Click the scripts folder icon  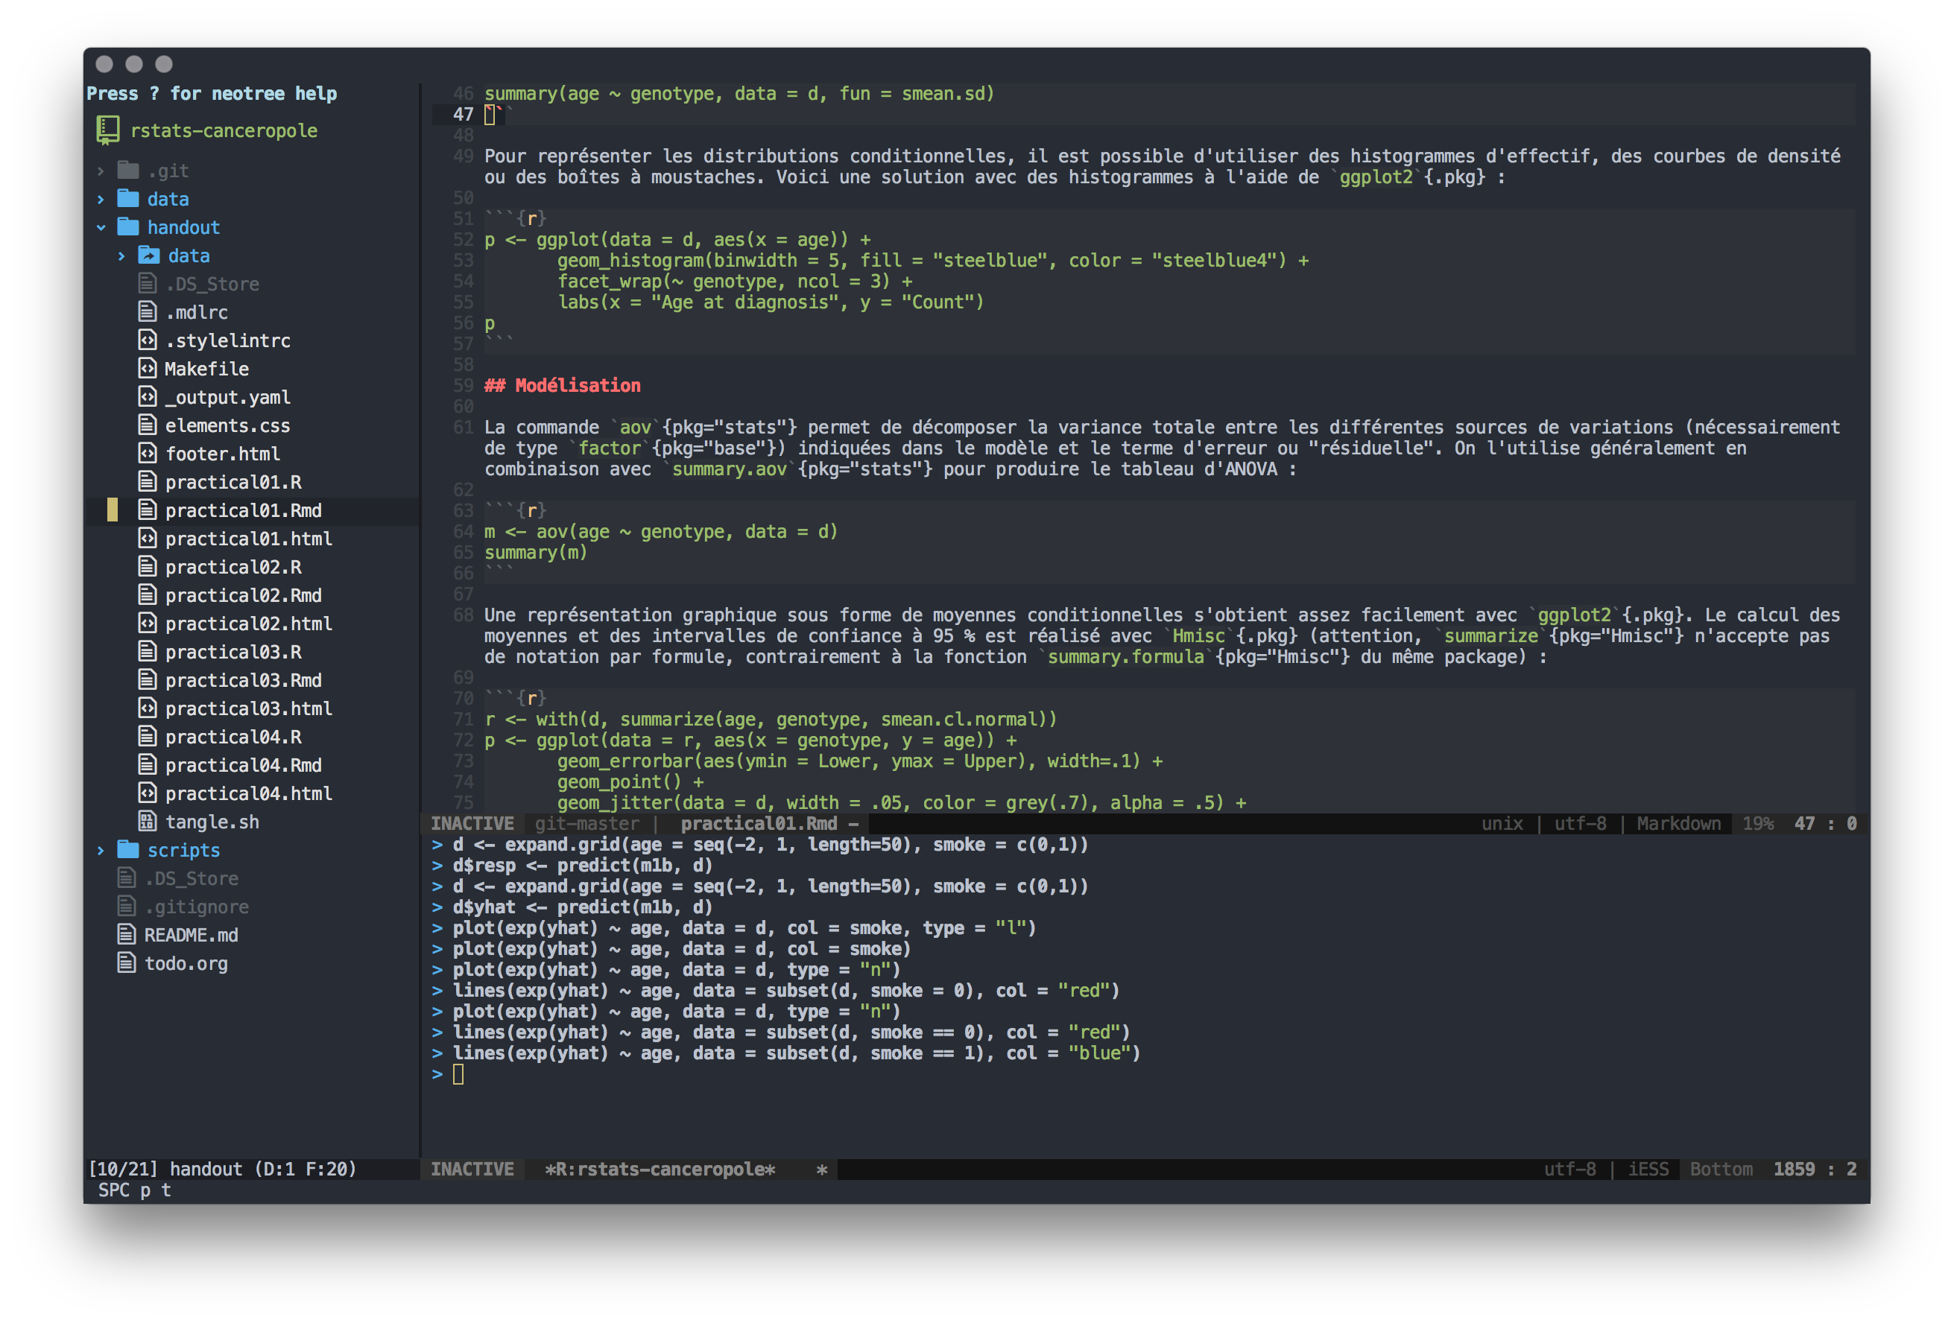click(x=127, y=849)
